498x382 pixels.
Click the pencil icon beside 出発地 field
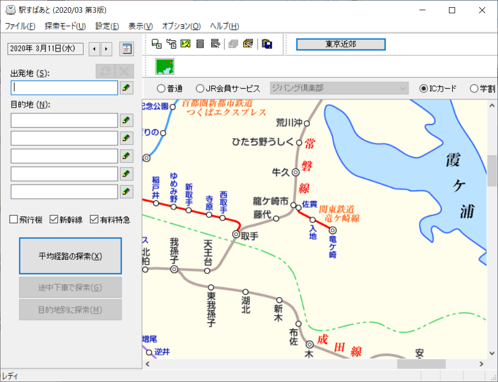pos(126,88)
